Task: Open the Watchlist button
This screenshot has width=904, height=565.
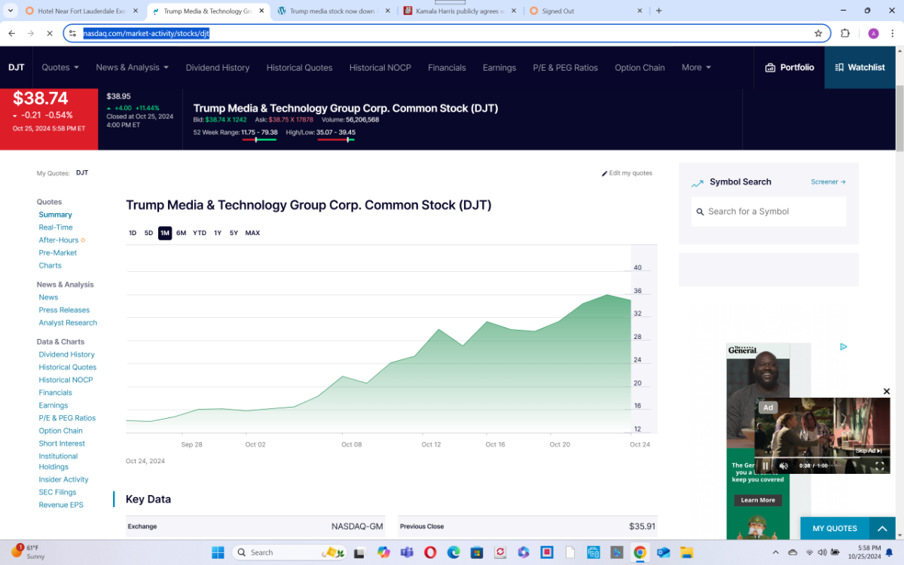Action: (860, 68)
